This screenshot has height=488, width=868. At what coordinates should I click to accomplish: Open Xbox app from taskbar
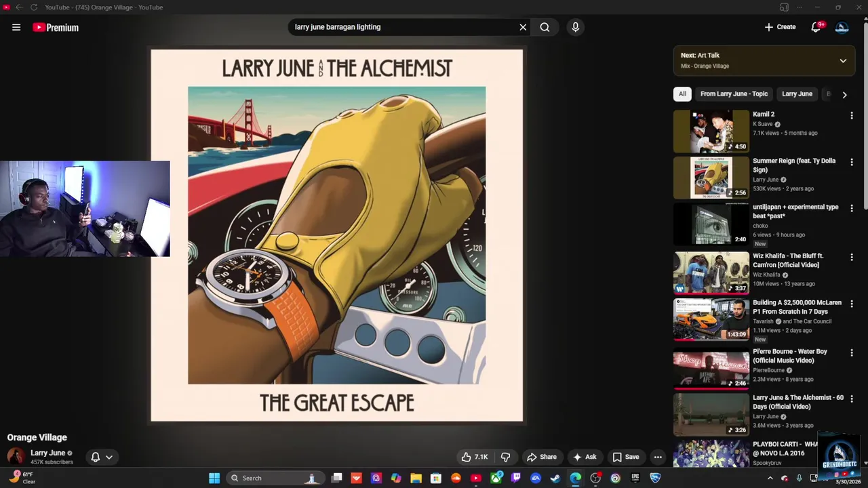[496, 478]
